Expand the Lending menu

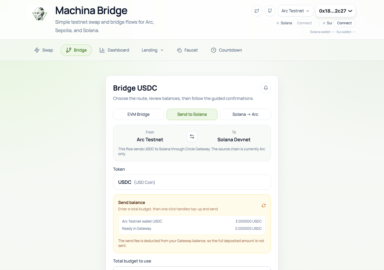[153, 50]
